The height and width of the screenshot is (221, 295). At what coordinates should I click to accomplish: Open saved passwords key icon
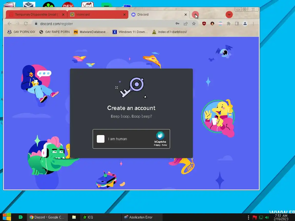[177, 24]
